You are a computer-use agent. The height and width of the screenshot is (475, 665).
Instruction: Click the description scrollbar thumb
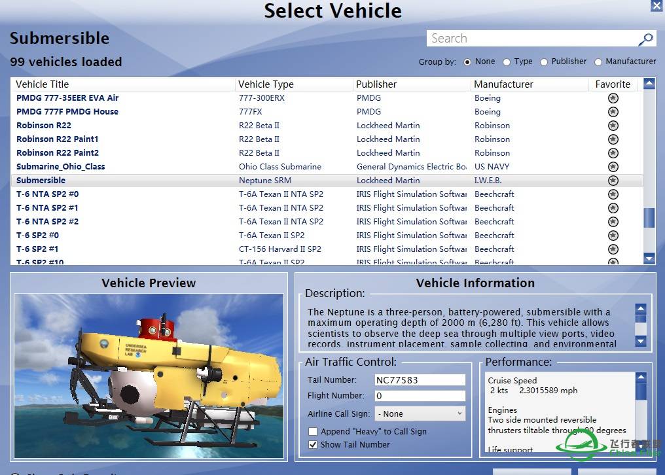(x=641, y=319)
